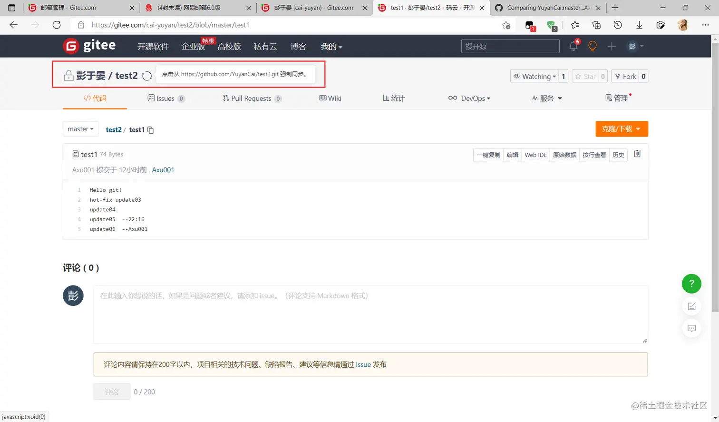719x422 pixels.
Task: Click the 一键复制 button
Action: pos(488,155)
